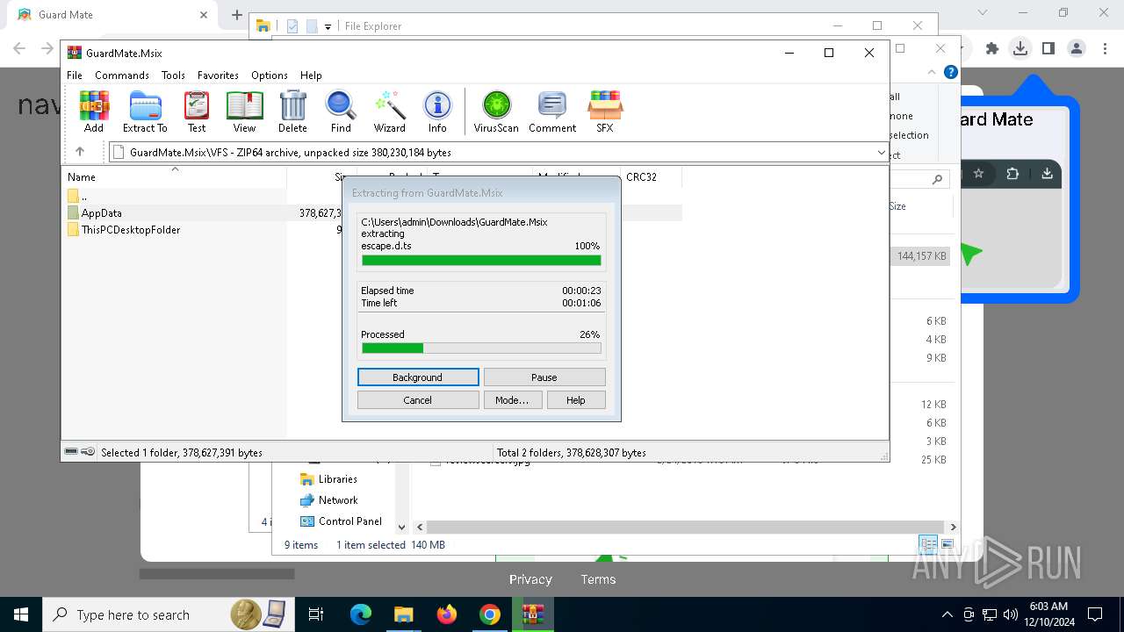
Task: Click the volume icon in system tray
Action: coord(1011,614)
